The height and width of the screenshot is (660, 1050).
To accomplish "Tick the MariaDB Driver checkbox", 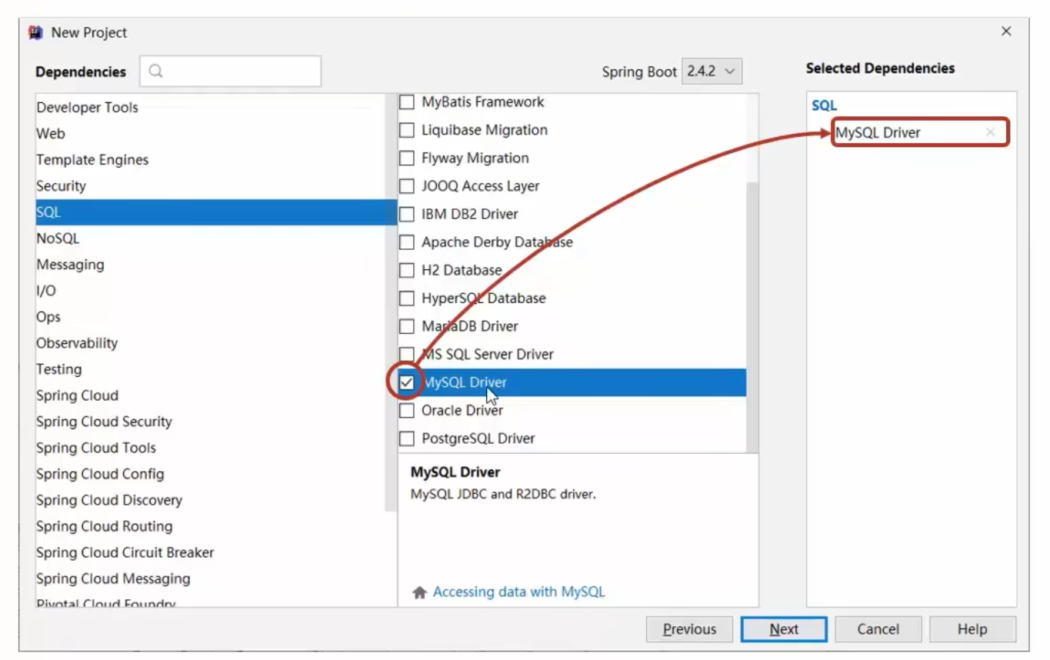I will [x=407, y=326].
